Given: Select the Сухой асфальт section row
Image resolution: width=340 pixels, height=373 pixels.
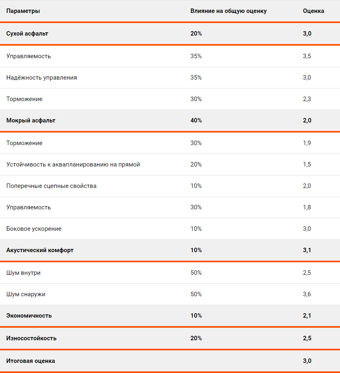Looking at the screenshot, I should tap(170, 34).
